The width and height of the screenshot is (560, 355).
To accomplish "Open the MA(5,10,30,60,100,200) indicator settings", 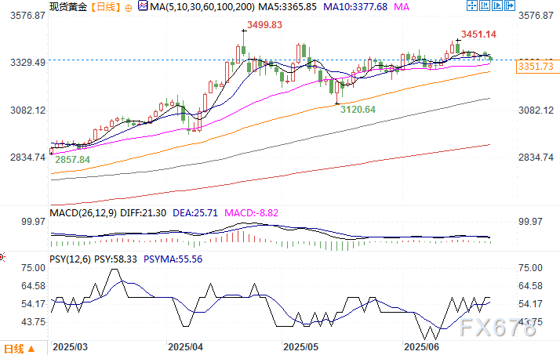I will pyautogui.click(x=197, y=6).
